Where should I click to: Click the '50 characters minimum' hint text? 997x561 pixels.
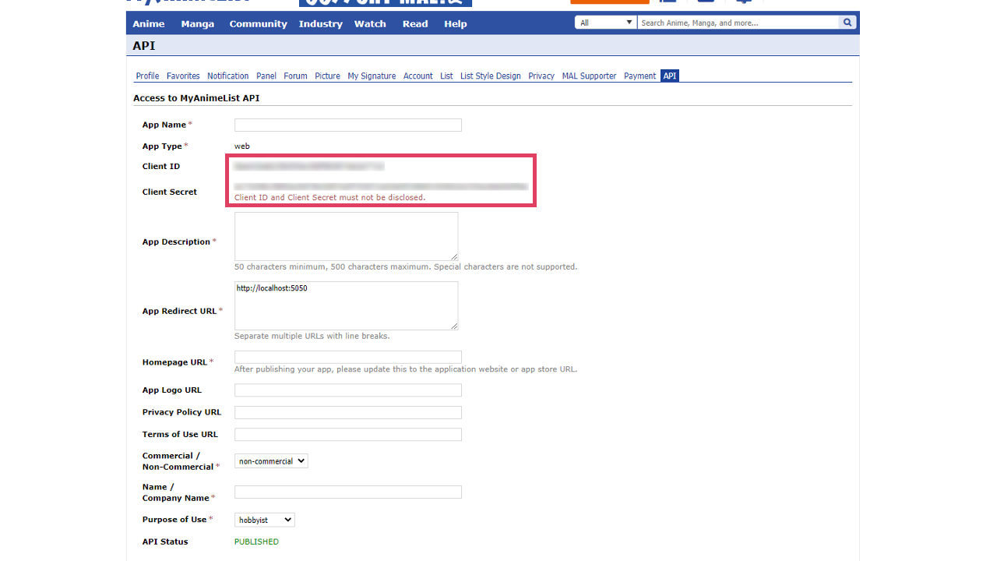click(x=406, y=266)
